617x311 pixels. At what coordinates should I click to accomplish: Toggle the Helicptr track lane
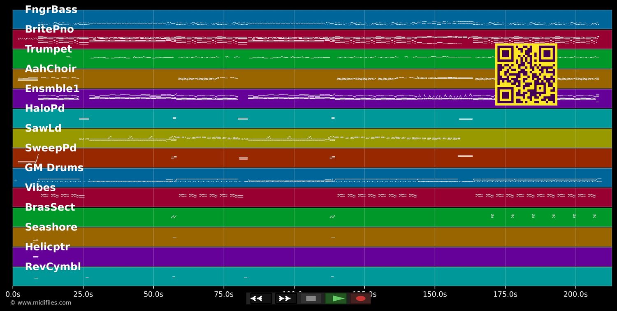[x=48, y=246]
